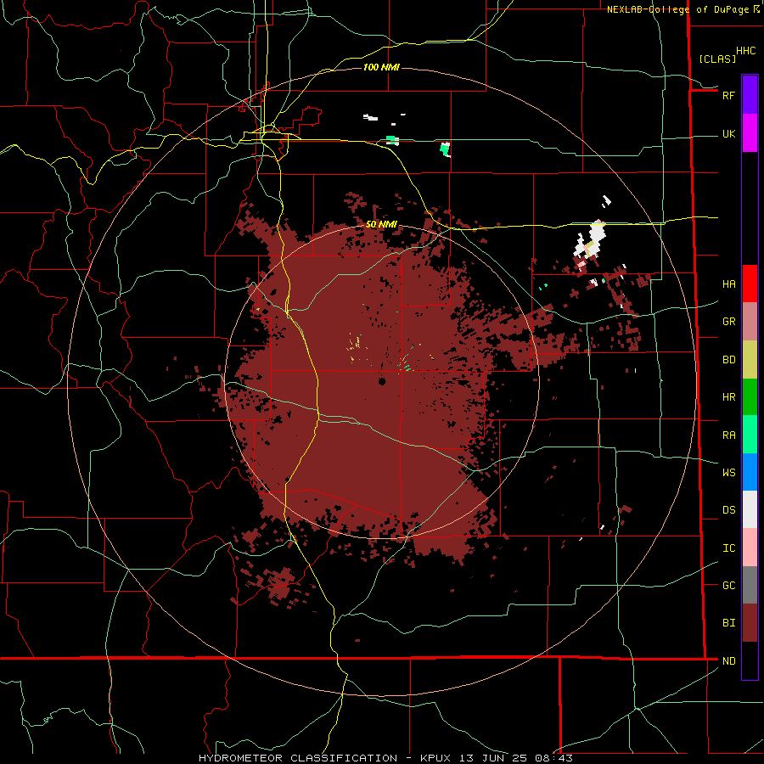Click the GR legend label
This screenshot has height=764, width=764.
pos(728,322)
